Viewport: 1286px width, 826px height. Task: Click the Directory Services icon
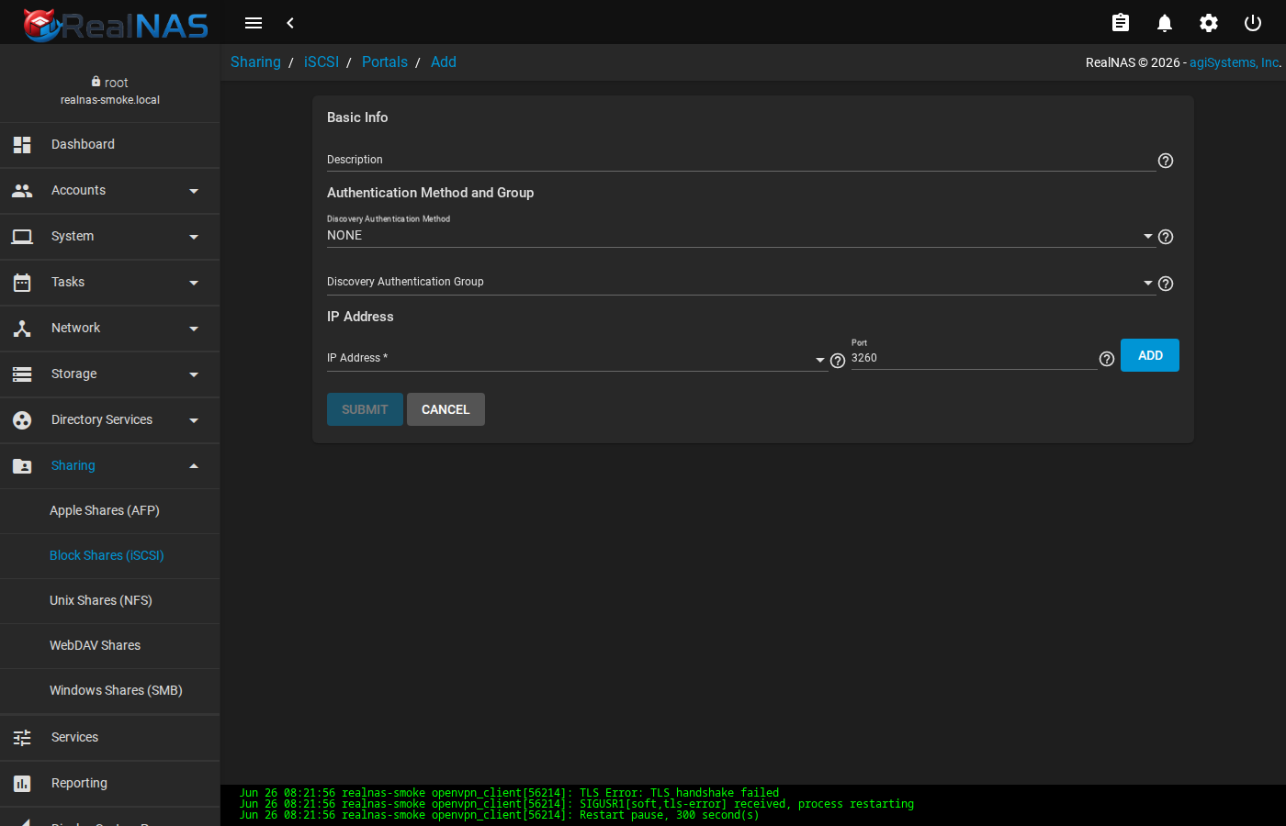coord(22,420)
